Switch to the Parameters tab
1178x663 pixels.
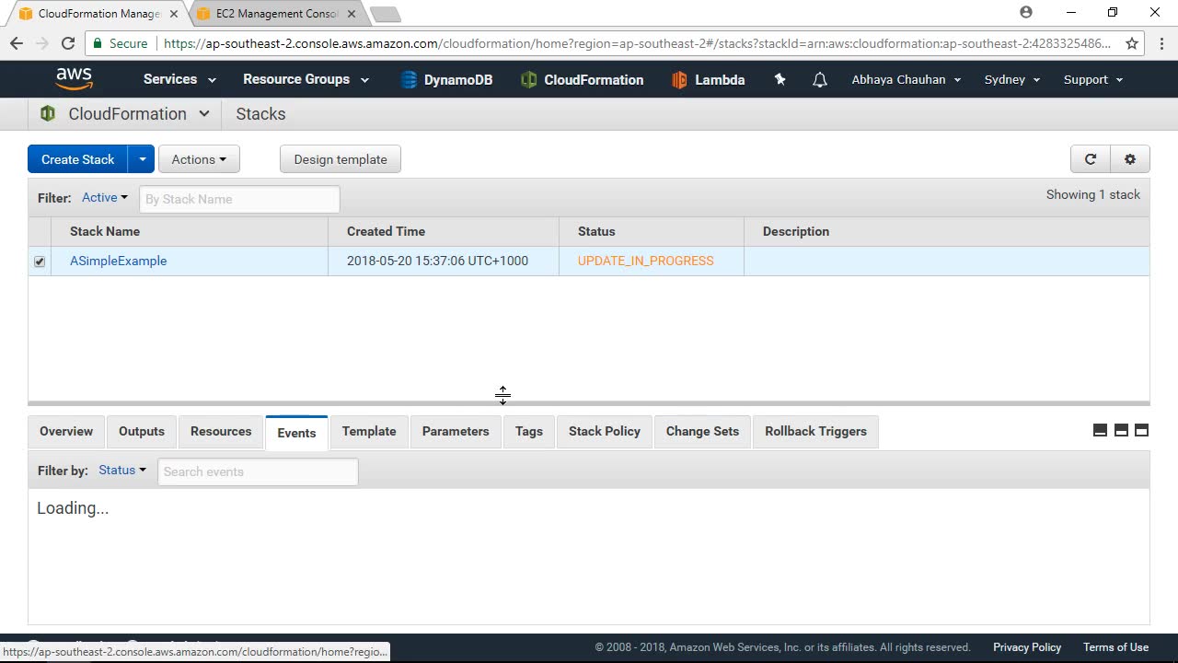(x=456, y=431)
